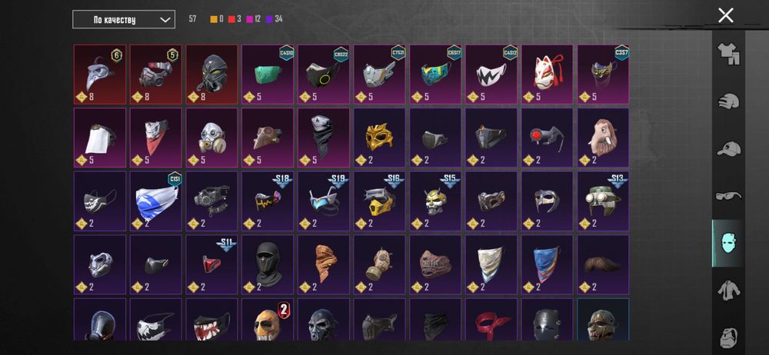Select the golden mask item

pos(380,138)
